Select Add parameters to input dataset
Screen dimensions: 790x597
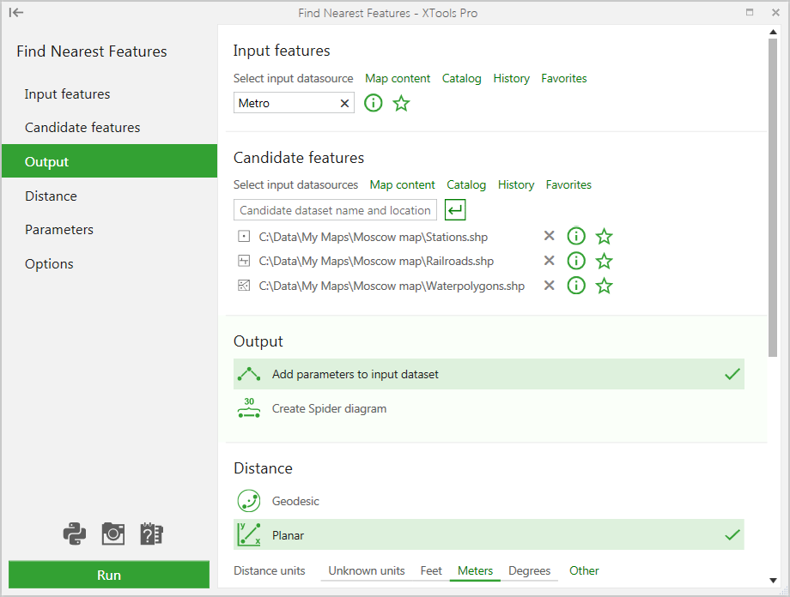355,375
